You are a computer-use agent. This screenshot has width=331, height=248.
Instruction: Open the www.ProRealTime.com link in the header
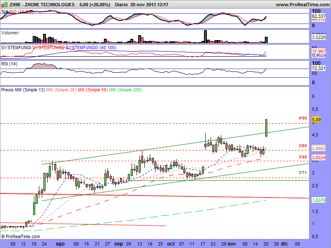(x=302, y=5)
